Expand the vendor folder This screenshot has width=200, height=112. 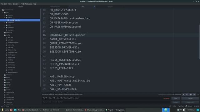pyautogui.click(x=3, y=90)
